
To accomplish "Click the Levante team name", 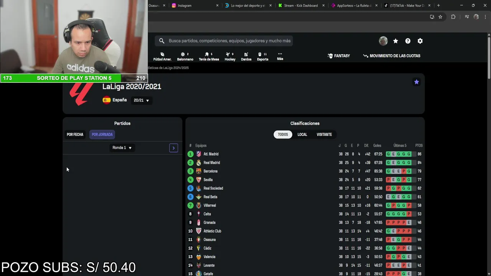I will pos(209,265).
